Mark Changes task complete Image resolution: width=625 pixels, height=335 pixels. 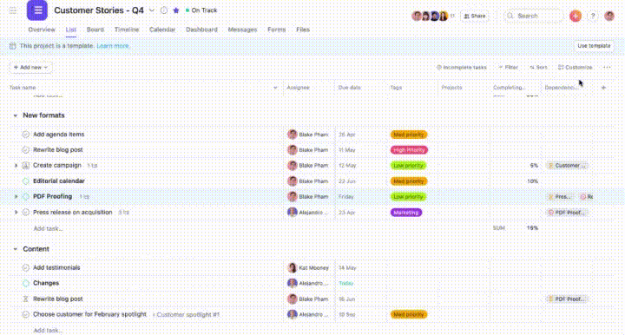coord(25,283)
